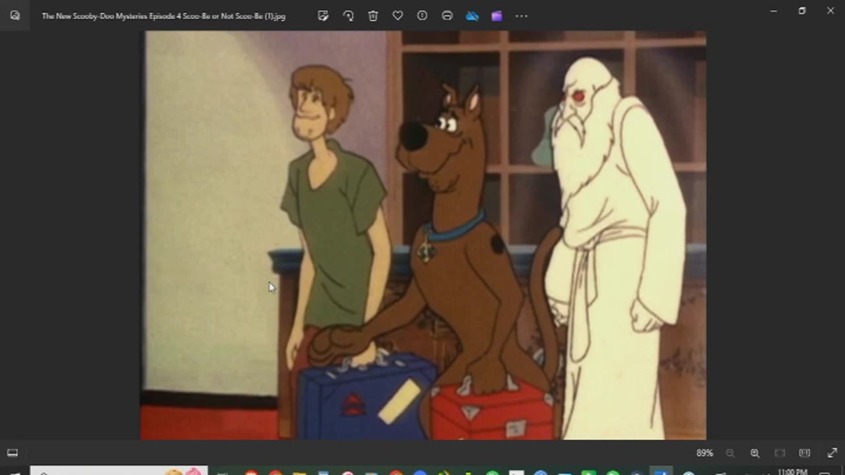Fit image to window icon
Screen dimensions: 845x475
(780, 453)
